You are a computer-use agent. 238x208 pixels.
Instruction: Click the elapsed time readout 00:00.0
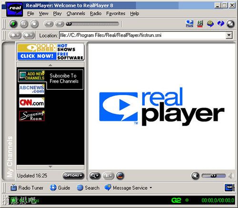pyautogui.click(x=209, y=200)
